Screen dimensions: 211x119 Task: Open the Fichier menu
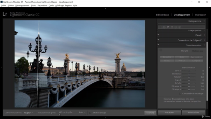(x=3, y=5)
